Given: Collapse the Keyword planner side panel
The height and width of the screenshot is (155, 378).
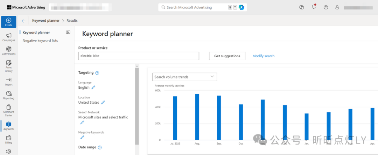Looking at the screenshot, I should point(68,32).
